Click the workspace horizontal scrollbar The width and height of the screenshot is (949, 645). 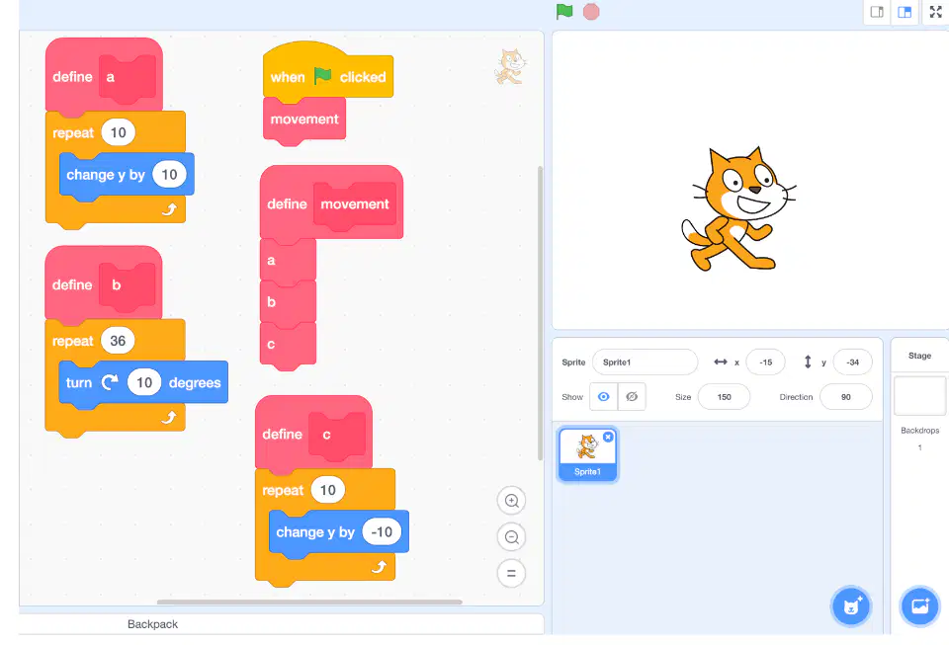point(309,603)
